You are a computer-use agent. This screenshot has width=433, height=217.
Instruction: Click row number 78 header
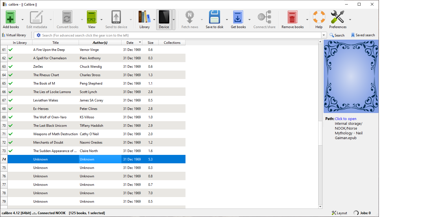4,193
